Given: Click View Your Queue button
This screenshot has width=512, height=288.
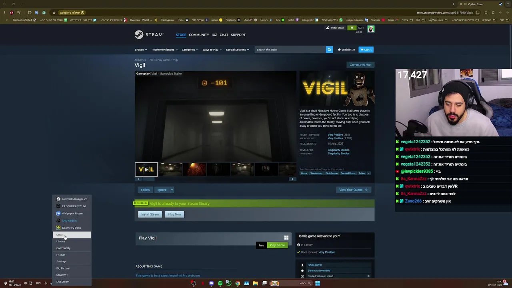Looking at the screenshot, I should pyautogui.click(x=353, y=190).
